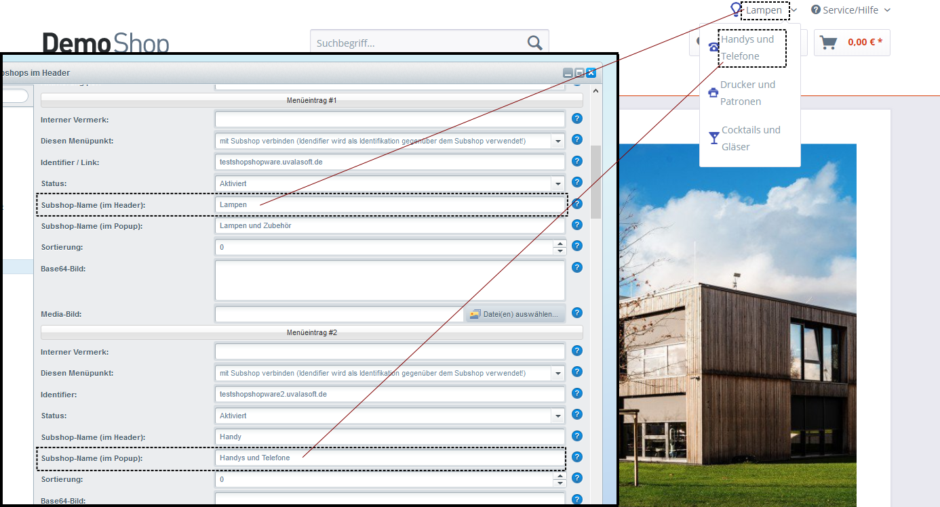Click the Menüeintrag #1 section header
The image size is (940, 507).
coord(312,100)
